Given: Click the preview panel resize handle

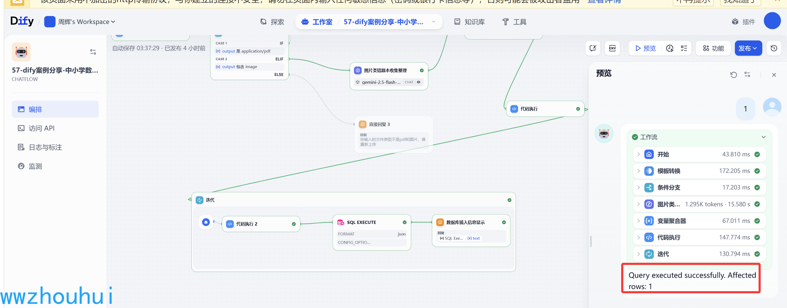Looking at the screenshot, I should click(x=591, y=241).
